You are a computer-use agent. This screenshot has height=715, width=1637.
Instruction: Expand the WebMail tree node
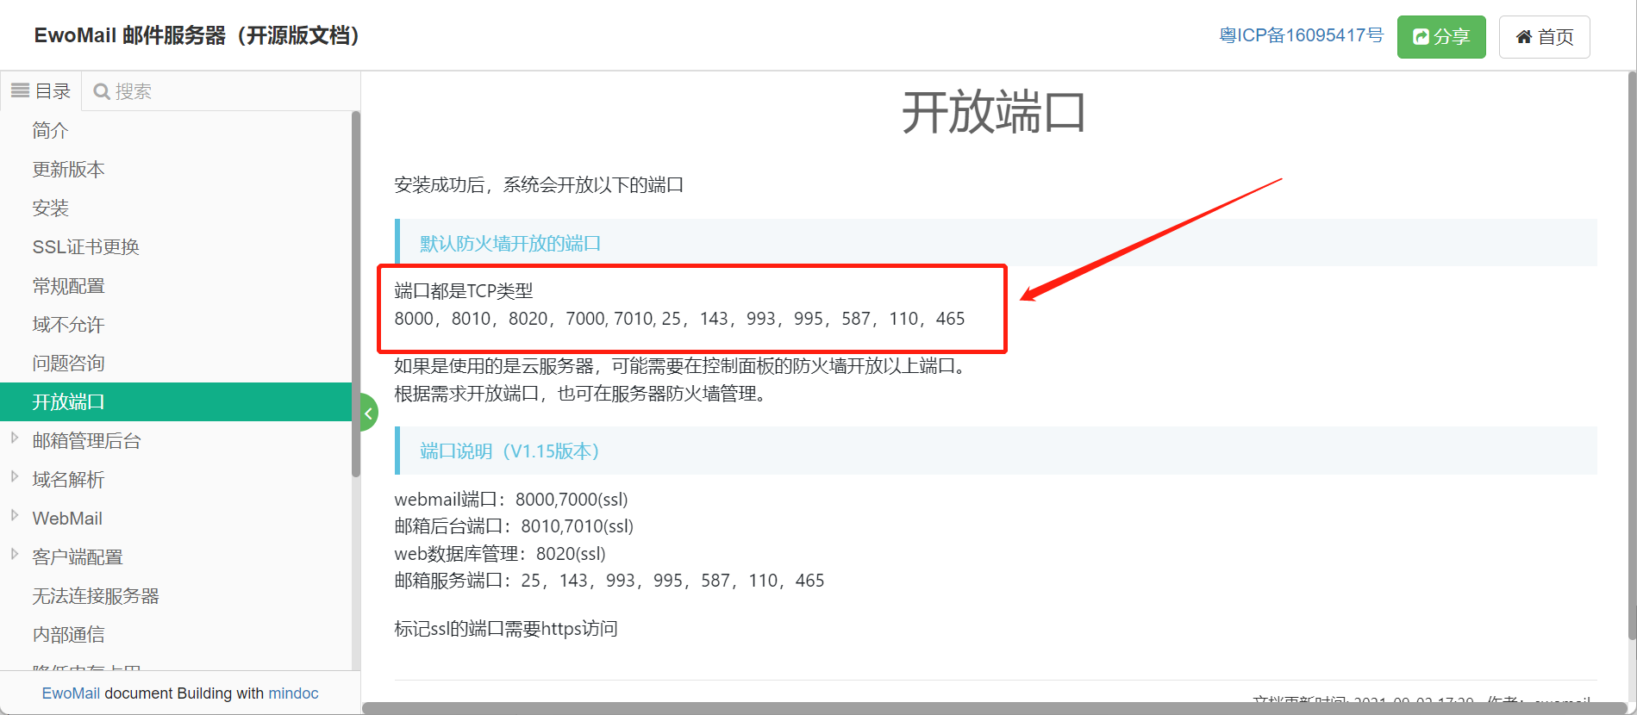click(15, 515)
